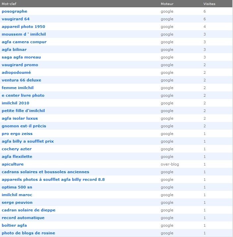Select 'pro ergo zeiss' keyword link
The width and height of the screenshot is (233, 237).
17,134
